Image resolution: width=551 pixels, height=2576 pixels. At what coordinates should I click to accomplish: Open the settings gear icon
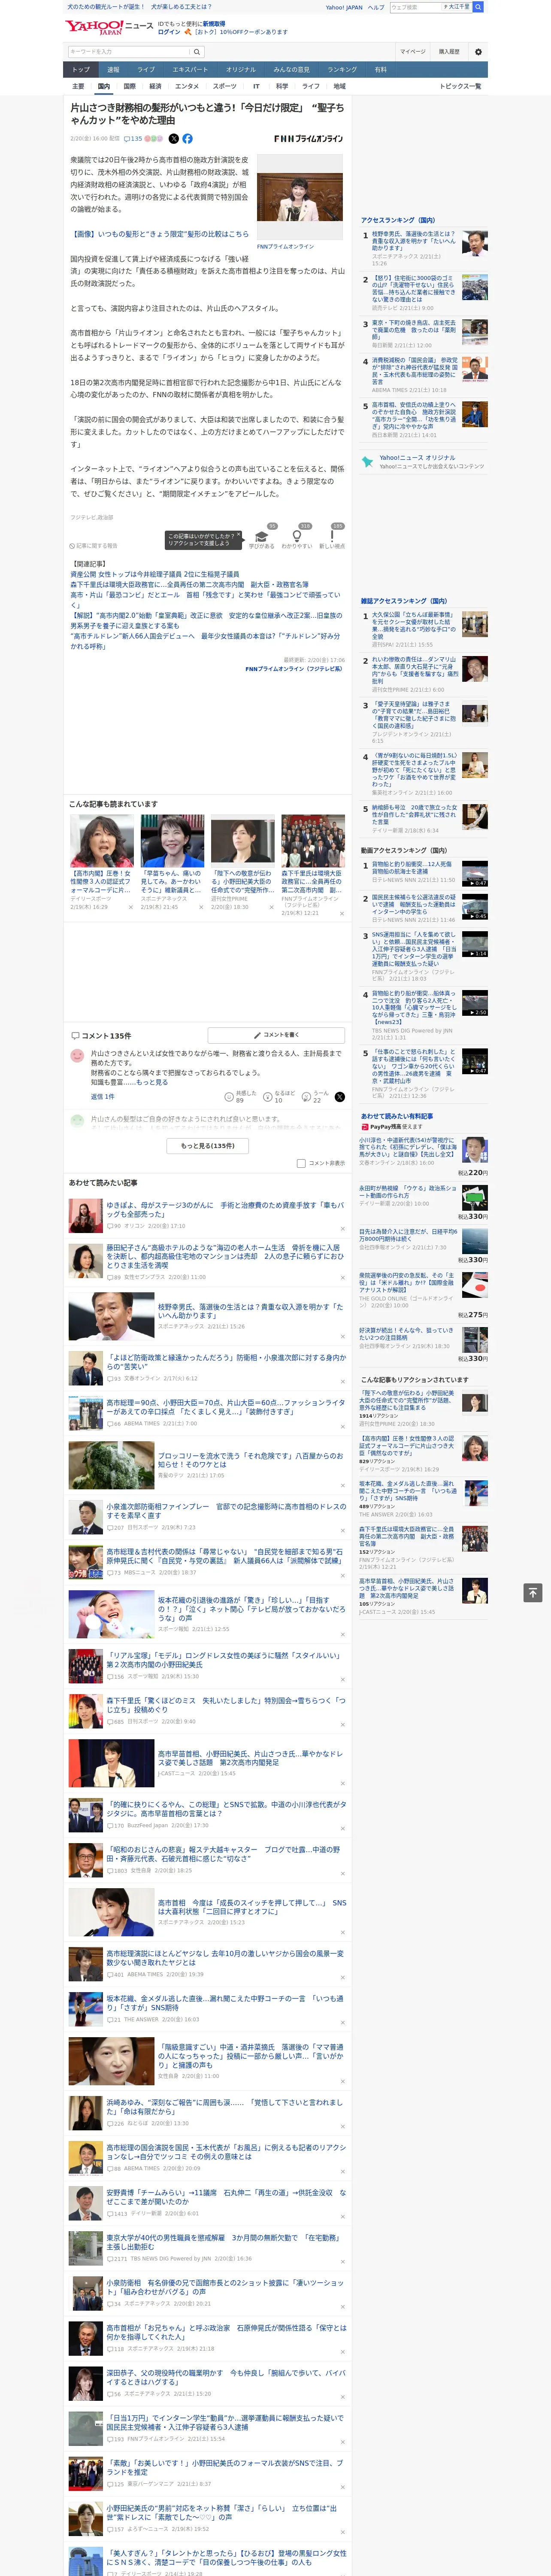point(478,52)
